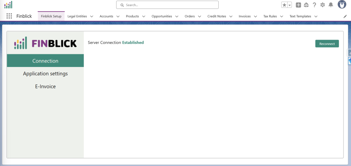Select E-Invoice in the sidebar
The image size is (351, 166).
[x=45, y=87]
